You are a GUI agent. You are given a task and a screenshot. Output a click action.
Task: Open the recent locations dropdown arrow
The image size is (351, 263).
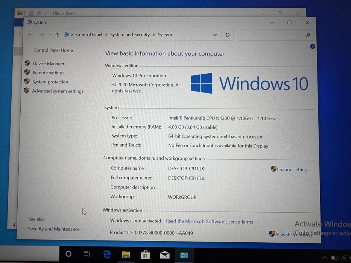tap(50, 35)
